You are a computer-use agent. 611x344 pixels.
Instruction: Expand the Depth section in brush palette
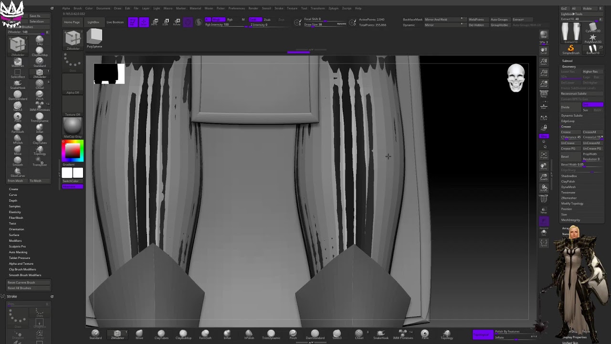(x=13, y=201)
